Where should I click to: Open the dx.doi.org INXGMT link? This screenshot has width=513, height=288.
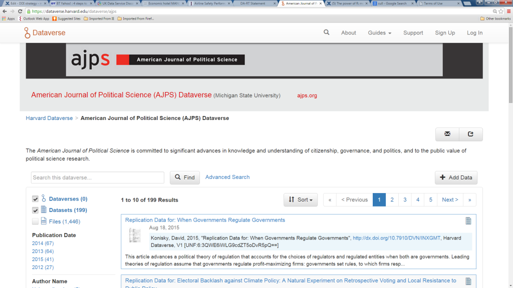(397, 238)
